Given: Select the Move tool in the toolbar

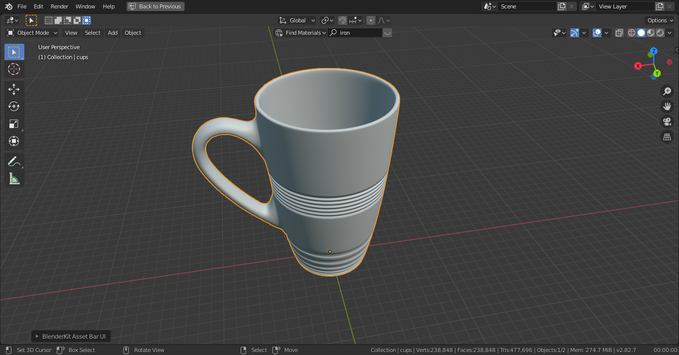Looking at the screenshot, I should point(14,89).
